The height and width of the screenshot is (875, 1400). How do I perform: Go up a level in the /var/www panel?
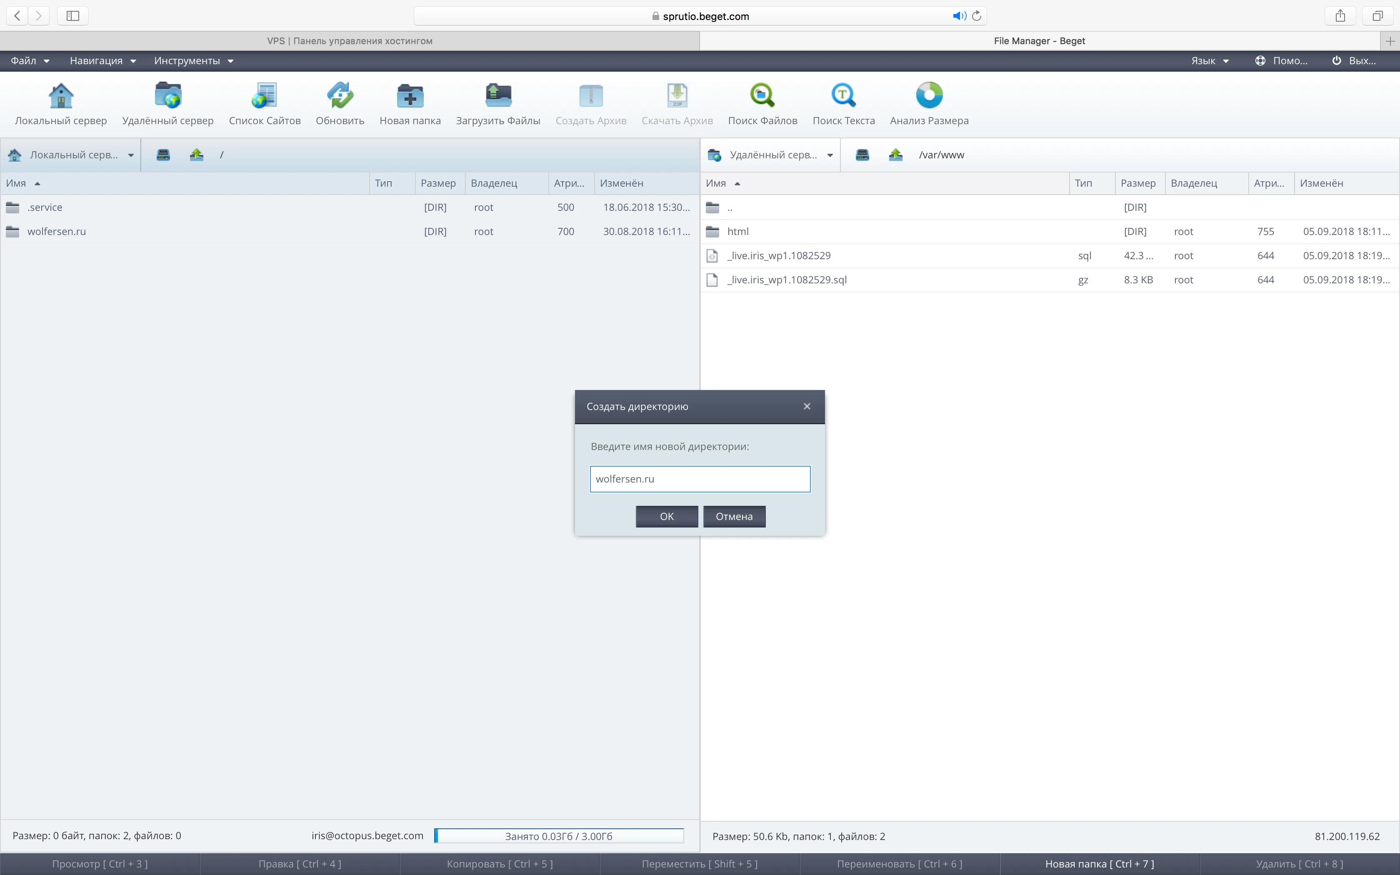pyautogui.click(x=895, y=155)
